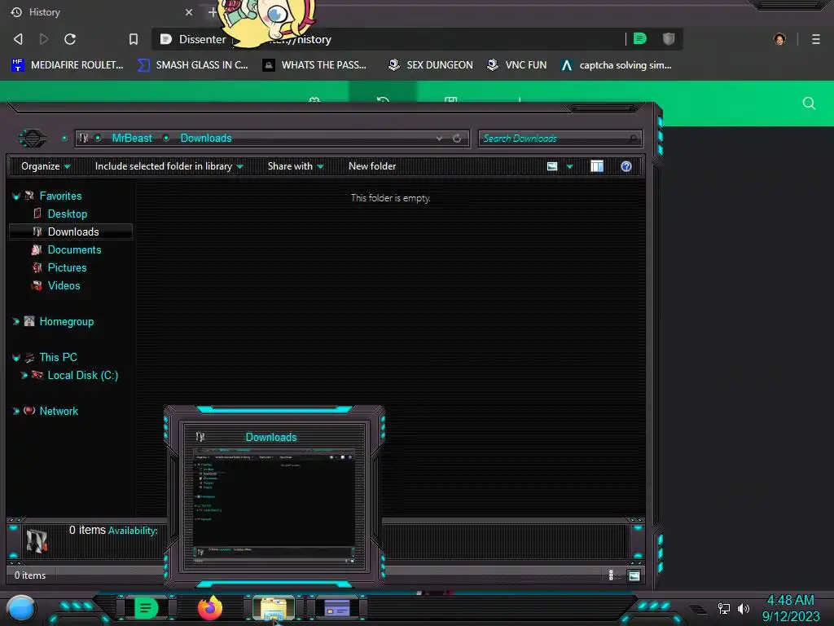Switch to large icons view in status bar
The height and width of the screenshot is (626, 834).
click(x=634, y=575)
